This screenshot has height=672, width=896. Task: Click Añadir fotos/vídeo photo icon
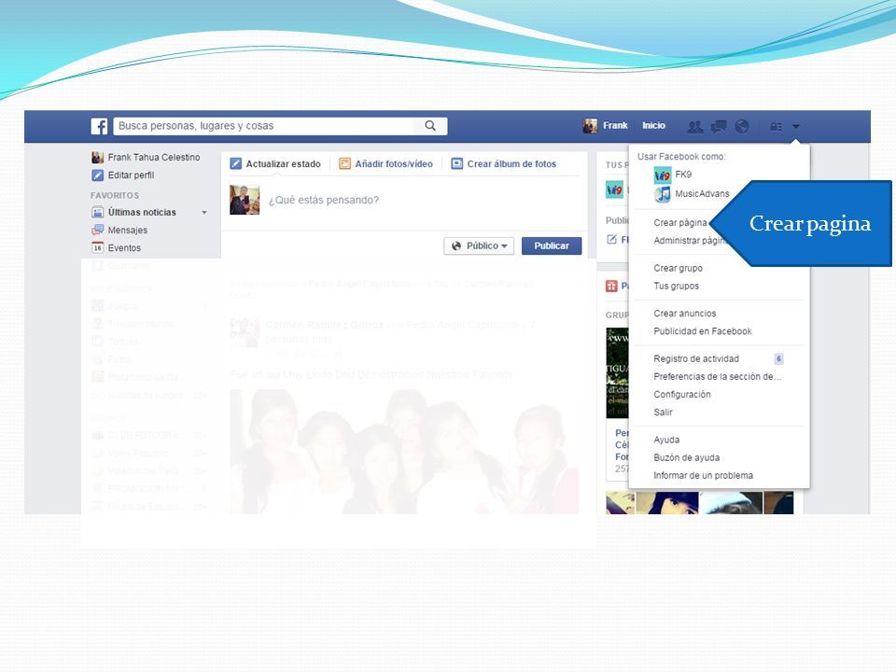(x=344, y=164)
